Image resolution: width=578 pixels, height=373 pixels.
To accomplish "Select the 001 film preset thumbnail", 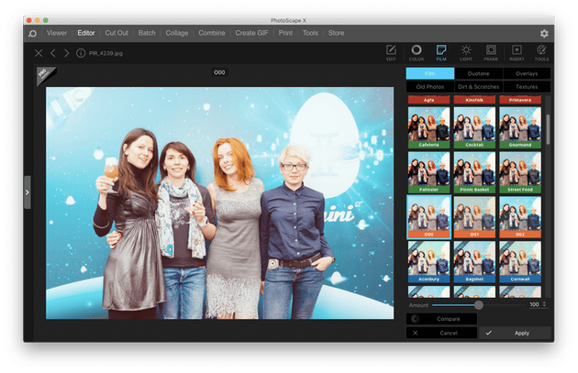I will (x=474, y=217).
